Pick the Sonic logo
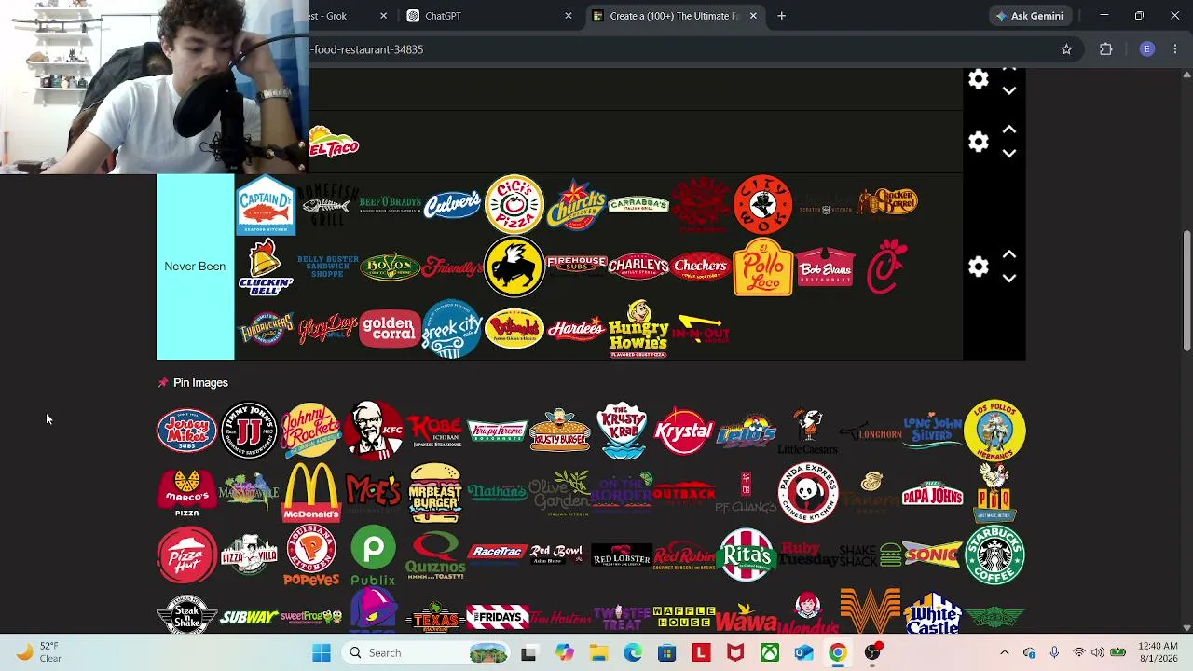The height and width of the screenshot is (671, 1193). click(x=932, y=555)
